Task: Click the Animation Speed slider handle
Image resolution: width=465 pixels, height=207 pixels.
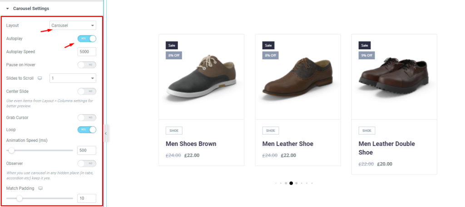Action: [x=11, y=150]
